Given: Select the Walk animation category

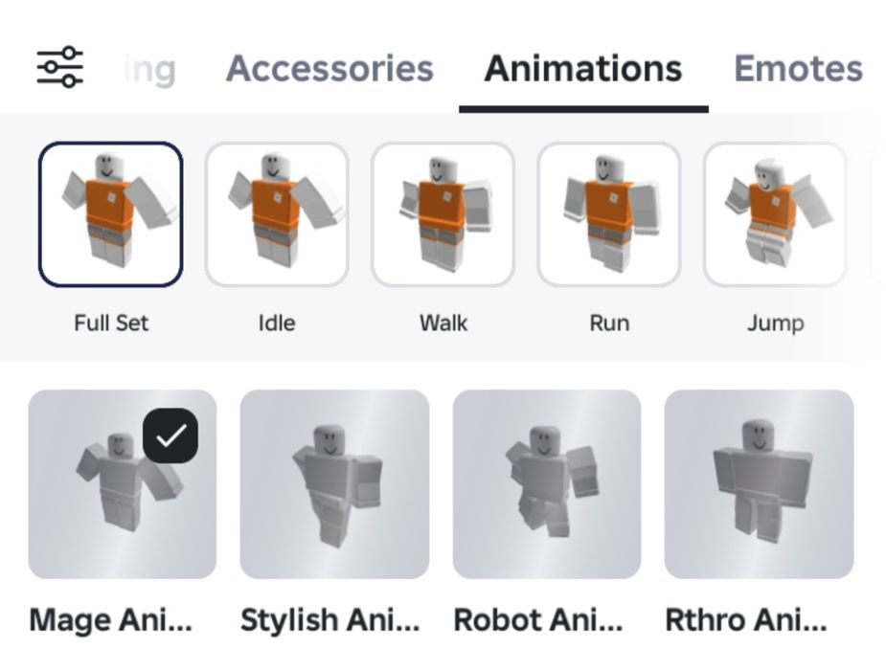Looking at the screenshot, I should point(443,214).
